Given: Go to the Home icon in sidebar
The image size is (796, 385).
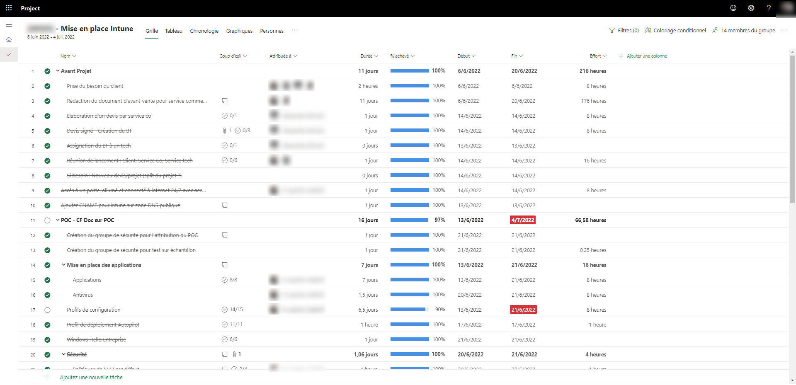Looking at the screenshot, I should [9, 40].
